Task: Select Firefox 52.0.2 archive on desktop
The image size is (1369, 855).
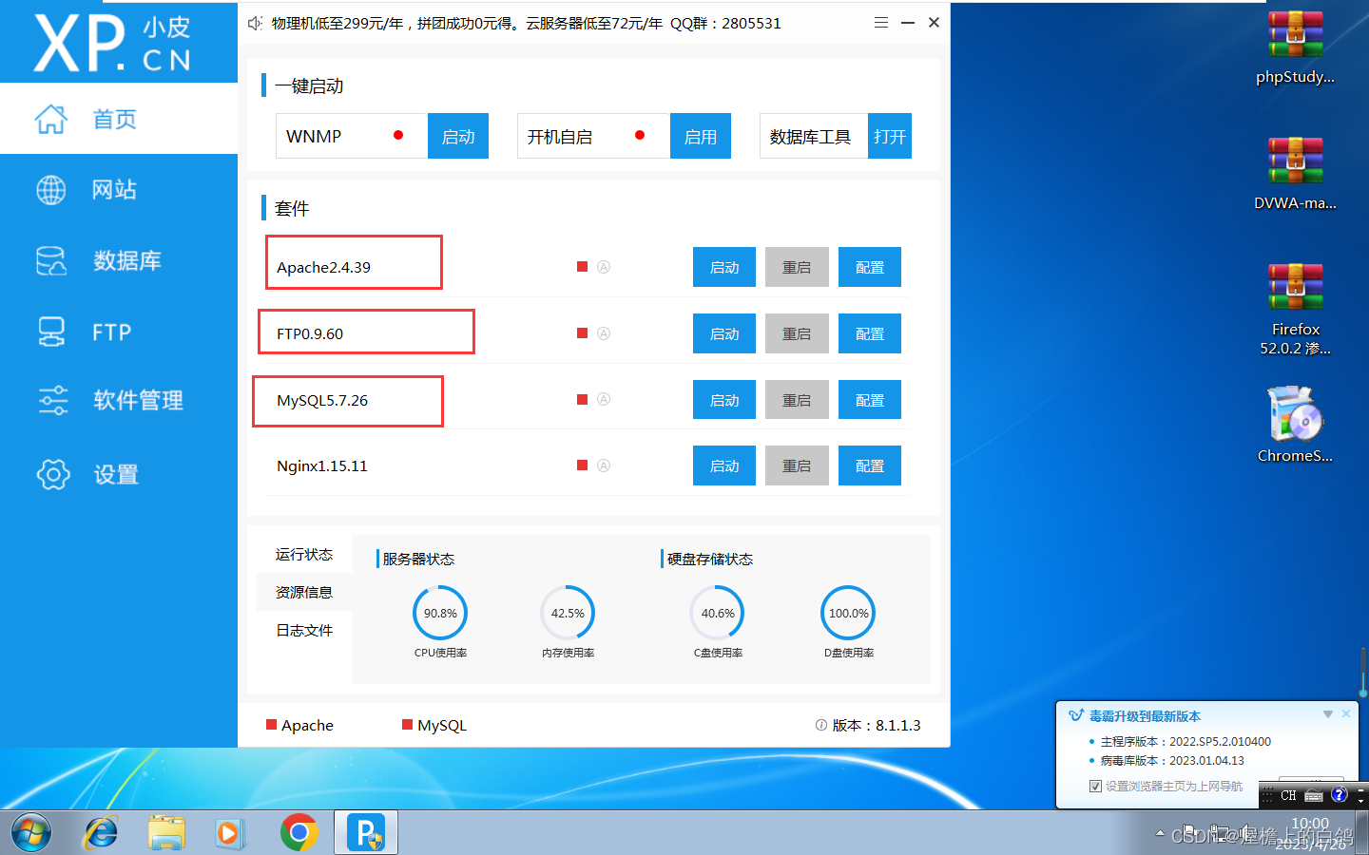Action: (1295, 311)
